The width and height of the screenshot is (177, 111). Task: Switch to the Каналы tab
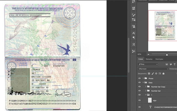pos(149,59)
